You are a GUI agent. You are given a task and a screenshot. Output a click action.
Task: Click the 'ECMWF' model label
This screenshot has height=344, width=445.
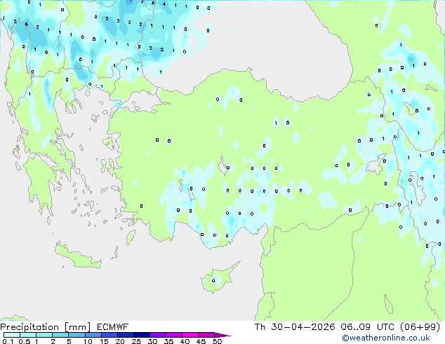tap(113, 327)
